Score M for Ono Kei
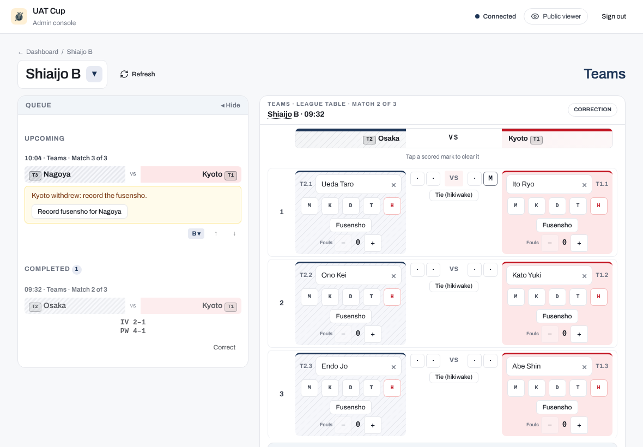Image resolution: width=643 pixels, height=447 pixels. [x=309, y=297]
